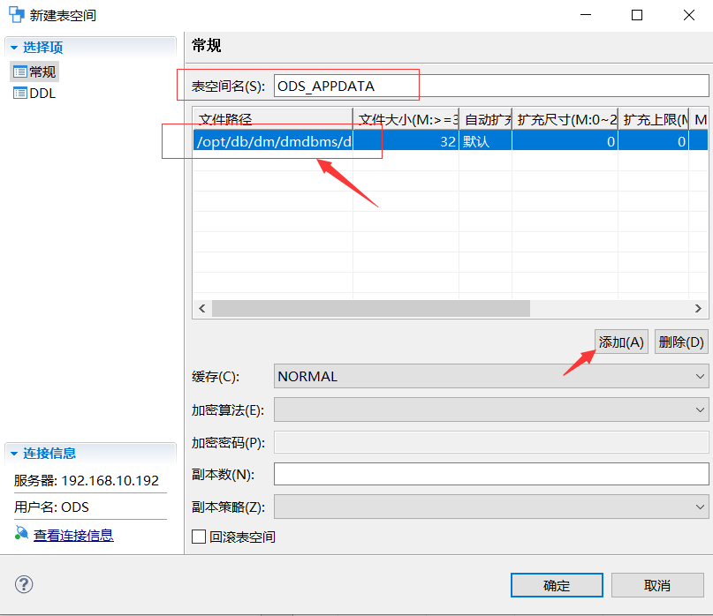The image size is (713, 616).
Task: Collapse the 选择项 section header
Action: point(90,47)
